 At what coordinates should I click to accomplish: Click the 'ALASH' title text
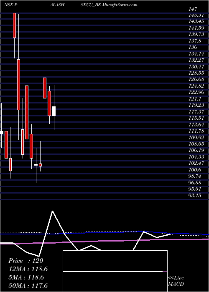tap(57, 5)
